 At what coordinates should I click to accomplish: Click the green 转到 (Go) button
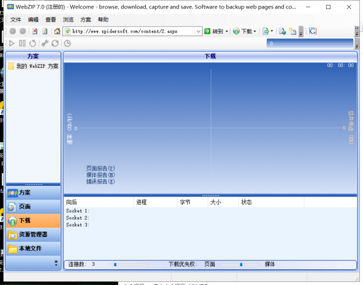(214, 31)
